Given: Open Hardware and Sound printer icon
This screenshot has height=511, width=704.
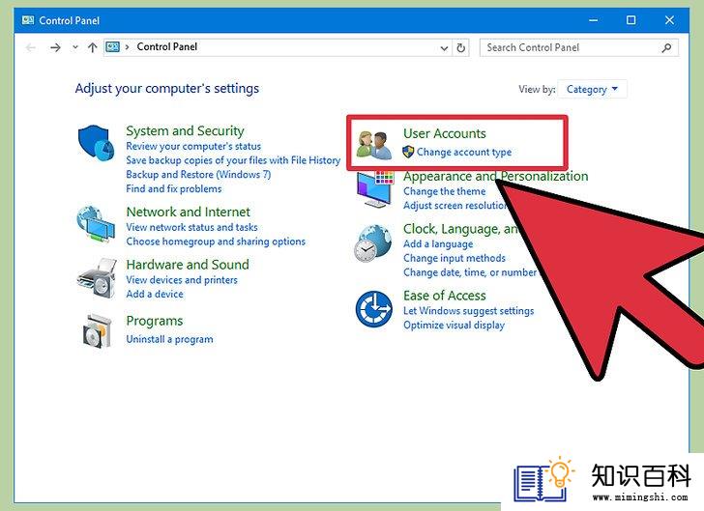Looking at the screenshot, I should coord(97,278).
